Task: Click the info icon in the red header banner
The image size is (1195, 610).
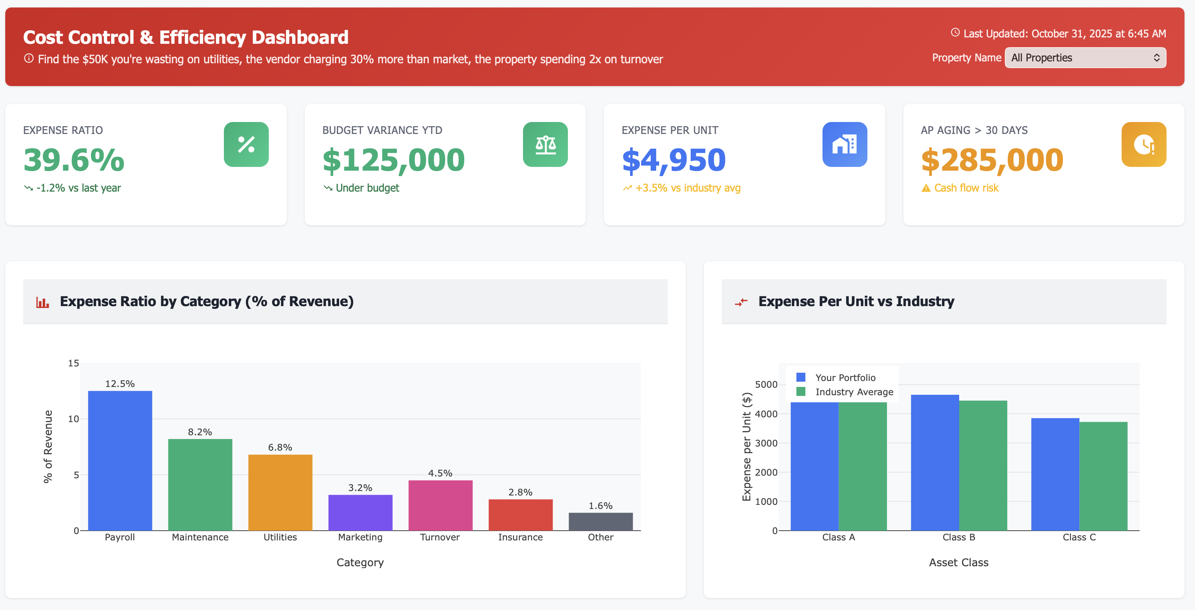Action: click(x=28, y=58)
